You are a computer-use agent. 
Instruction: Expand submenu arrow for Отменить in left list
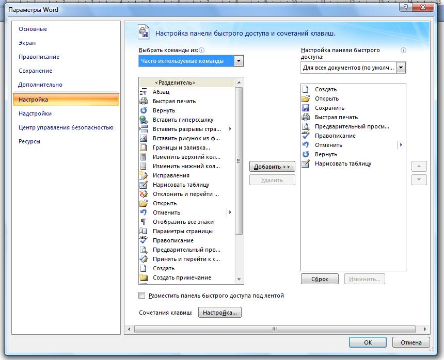click(x=230, y=212)
